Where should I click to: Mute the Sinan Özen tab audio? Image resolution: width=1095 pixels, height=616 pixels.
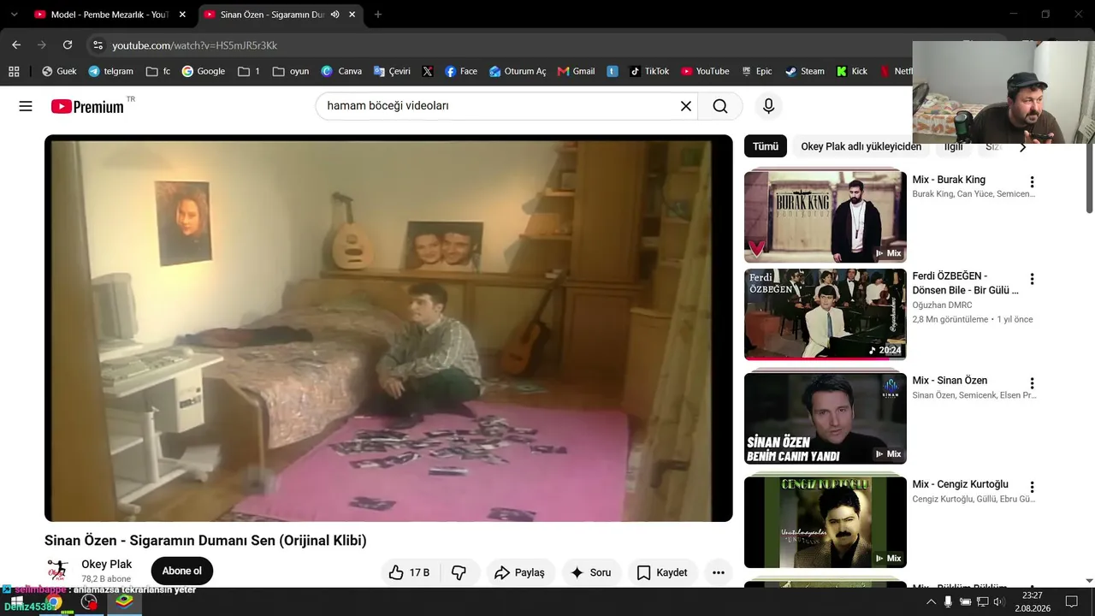coord(334,15)
